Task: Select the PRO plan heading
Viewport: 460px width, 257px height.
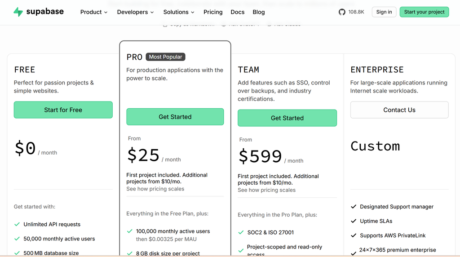Action: tap(134, 57)
